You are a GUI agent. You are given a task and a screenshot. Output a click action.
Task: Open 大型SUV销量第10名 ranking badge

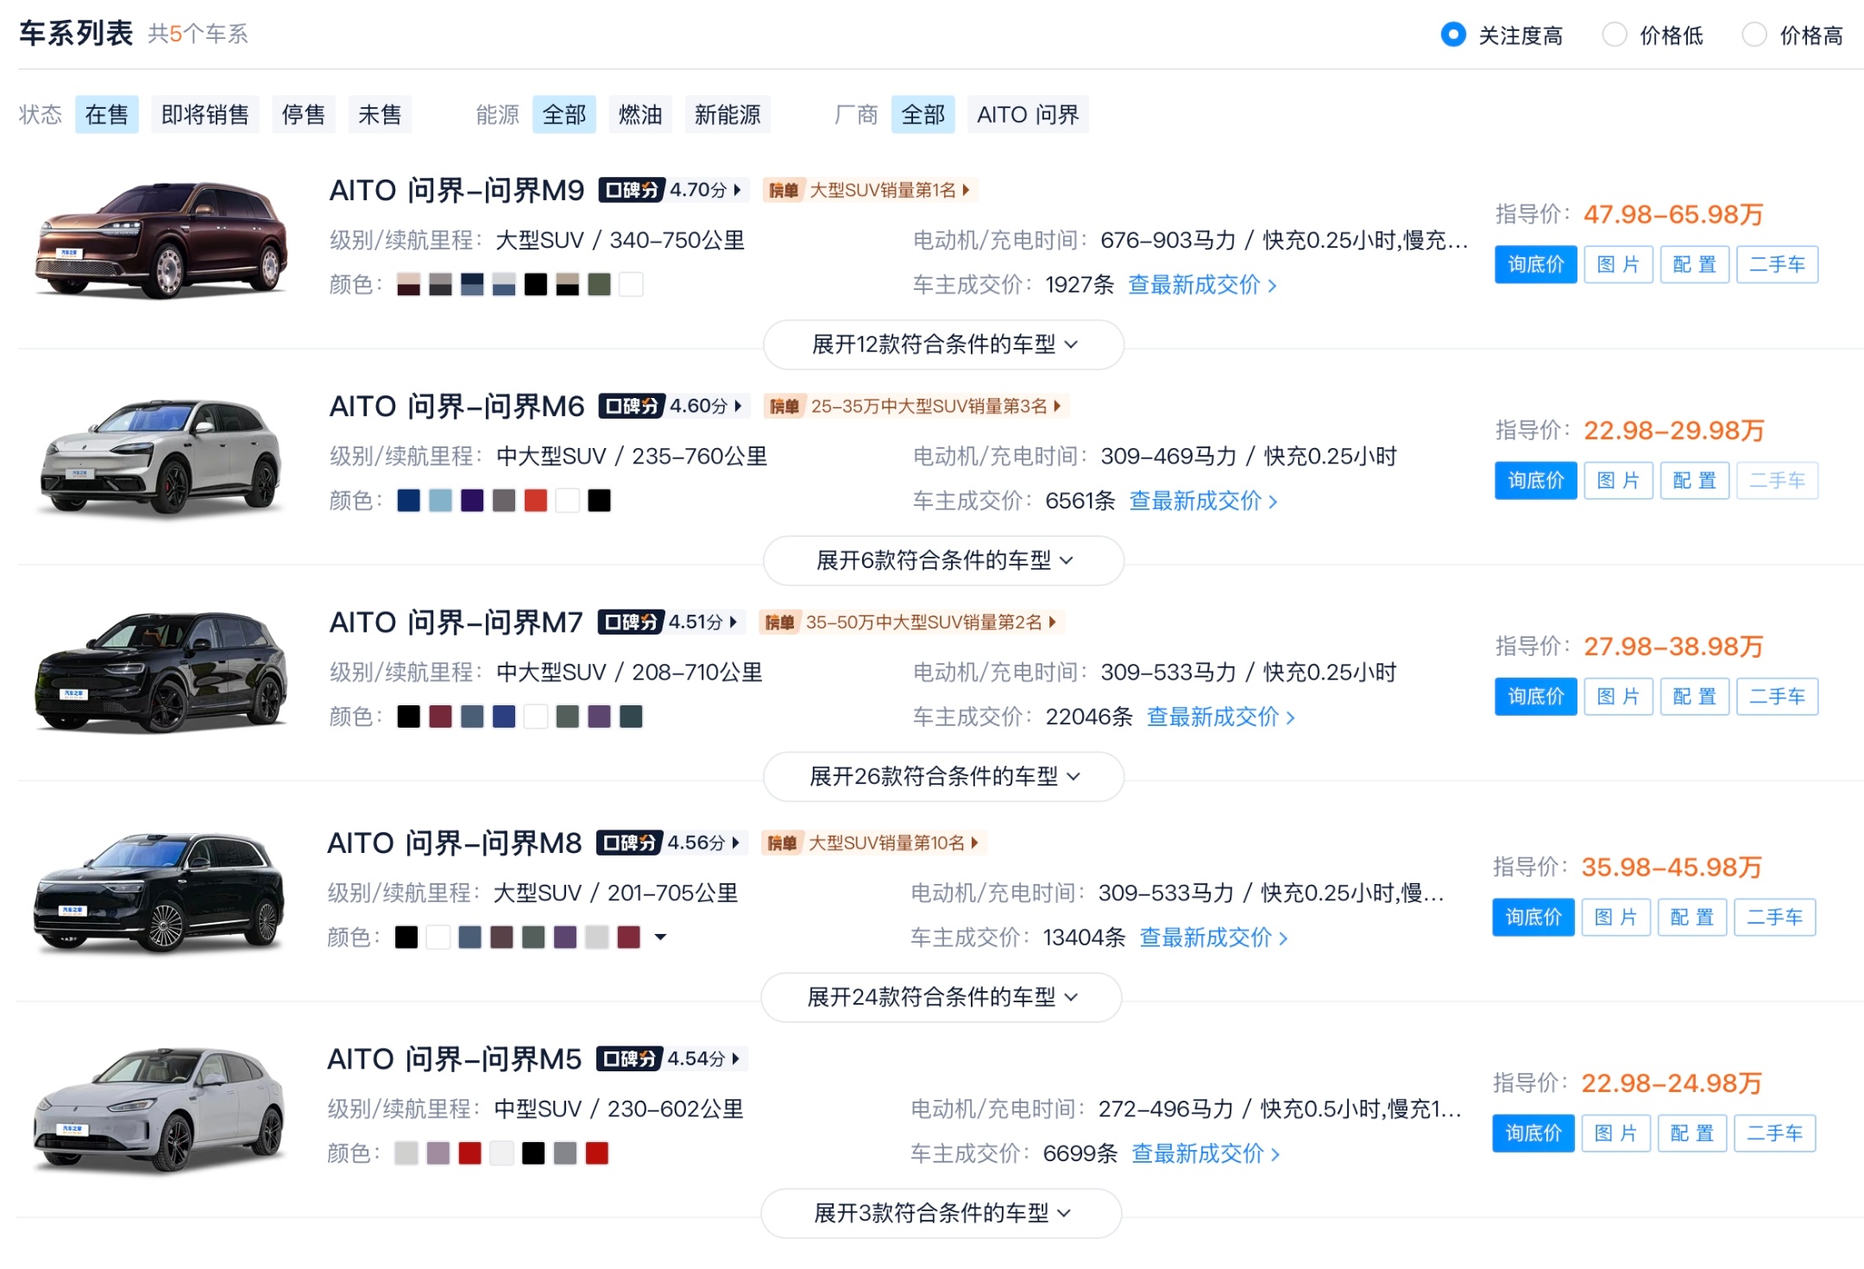[872, 843]
